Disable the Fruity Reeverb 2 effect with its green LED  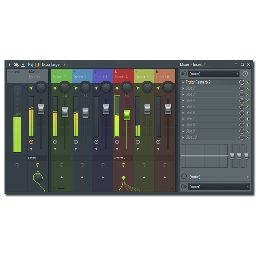point(247,82)
